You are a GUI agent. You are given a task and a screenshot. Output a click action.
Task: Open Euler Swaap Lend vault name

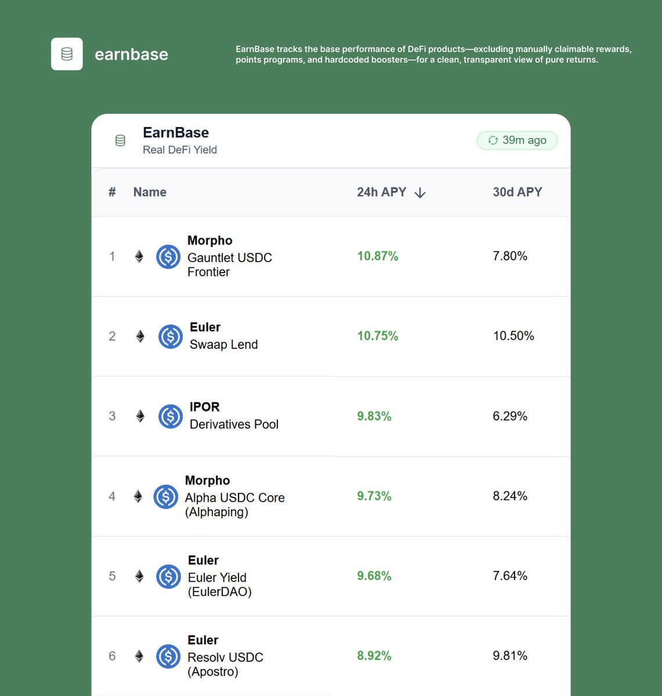pos(223,336)
